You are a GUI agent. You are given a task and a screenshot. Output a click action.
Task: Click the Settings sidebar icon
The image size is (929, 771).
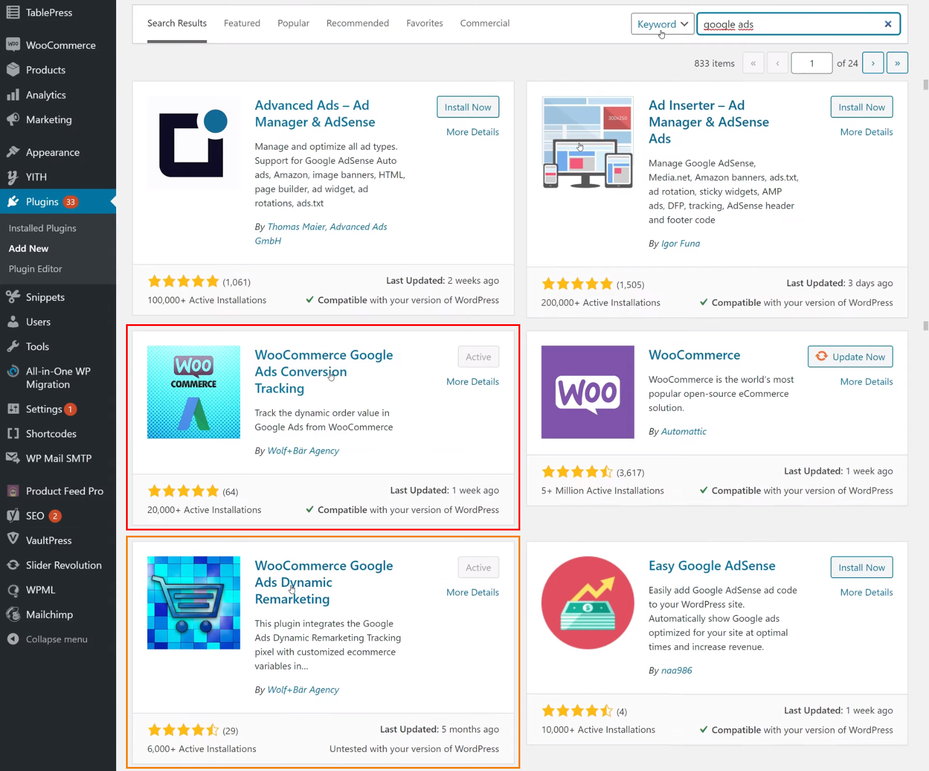13,409
